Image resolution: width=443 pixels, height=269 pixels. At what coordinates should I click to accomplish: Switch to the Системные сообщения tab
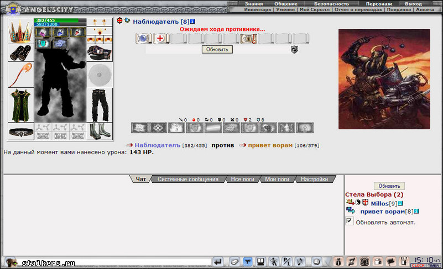pos(188,179)
